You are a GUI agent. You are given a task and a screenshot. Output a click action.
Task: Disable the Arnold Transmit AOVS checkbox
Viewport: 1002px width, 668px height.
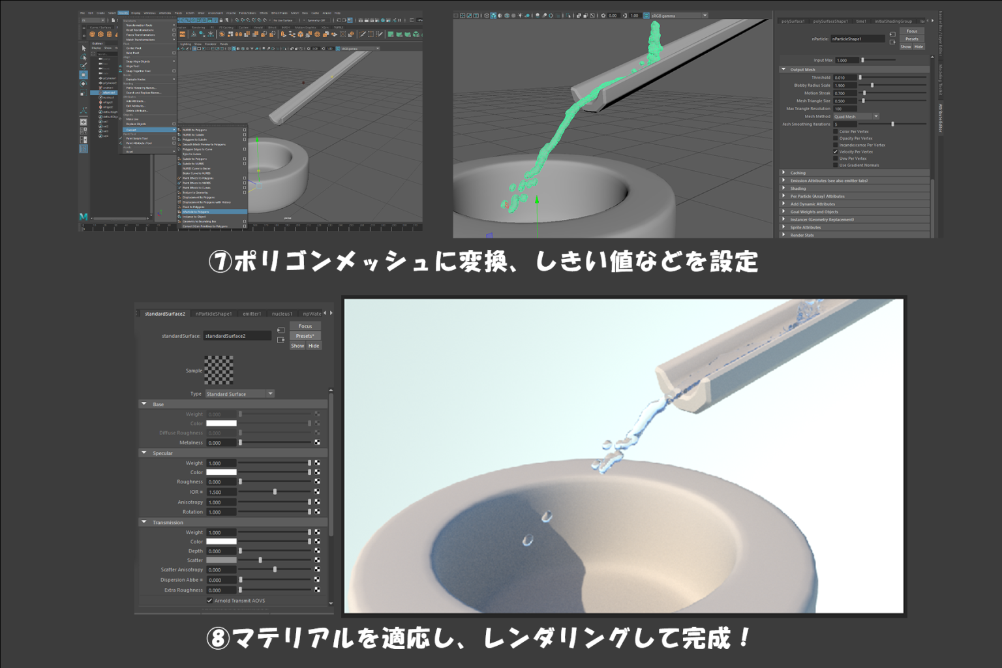(210, 600)
